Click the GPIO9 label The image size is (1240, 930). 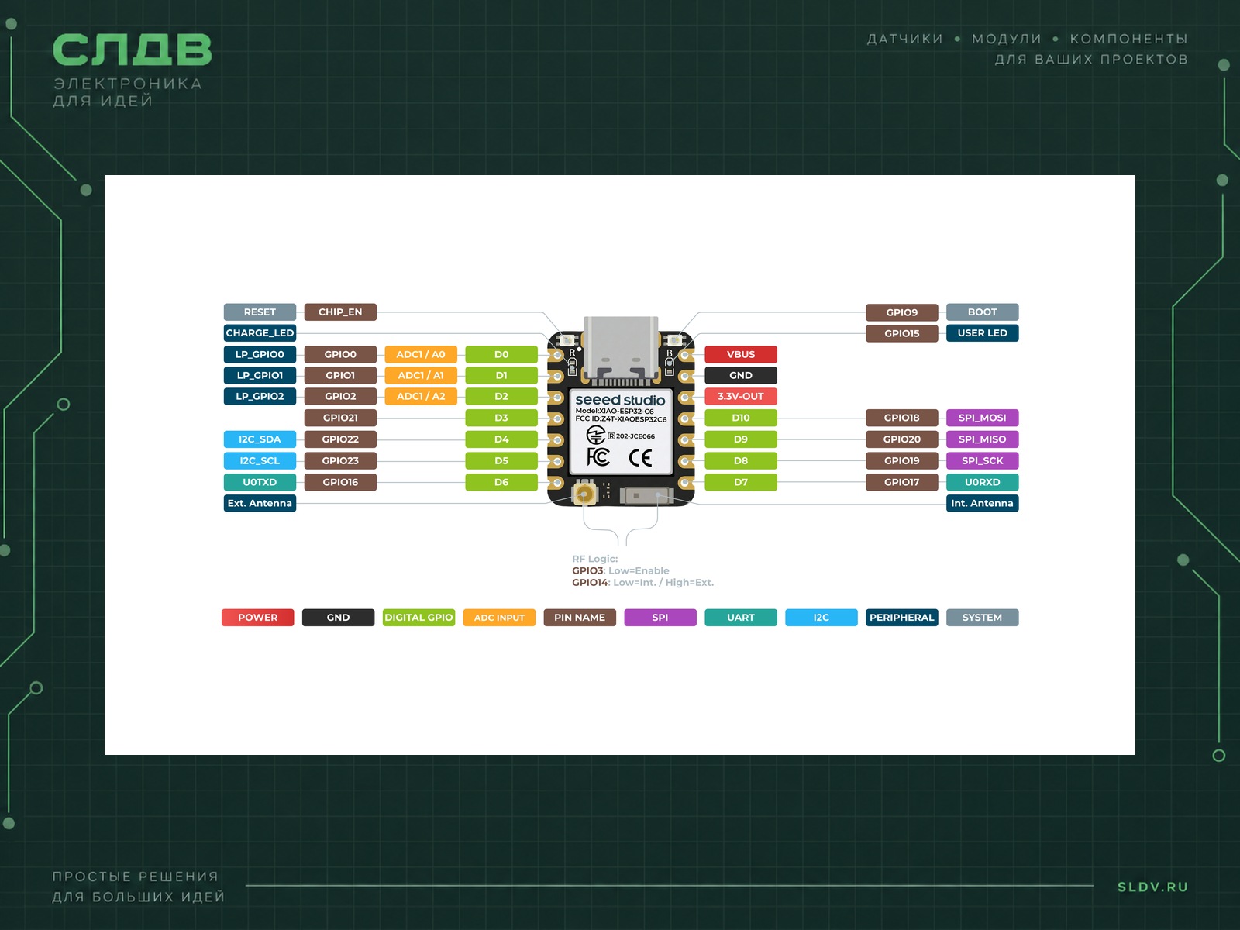pos(902,312)
